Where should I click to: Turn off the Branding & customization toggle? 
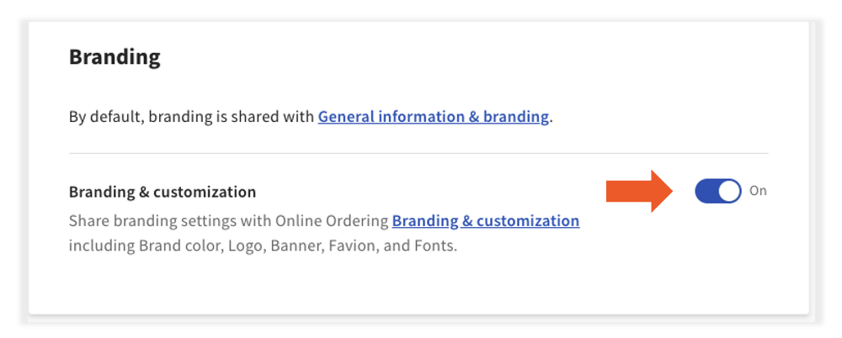[717, 191]
